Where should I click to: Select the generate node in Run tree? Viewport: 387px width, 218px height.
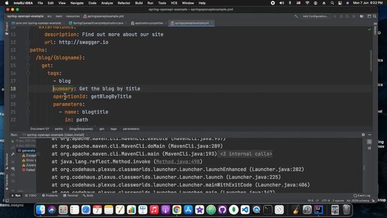[x=27, y=151]
